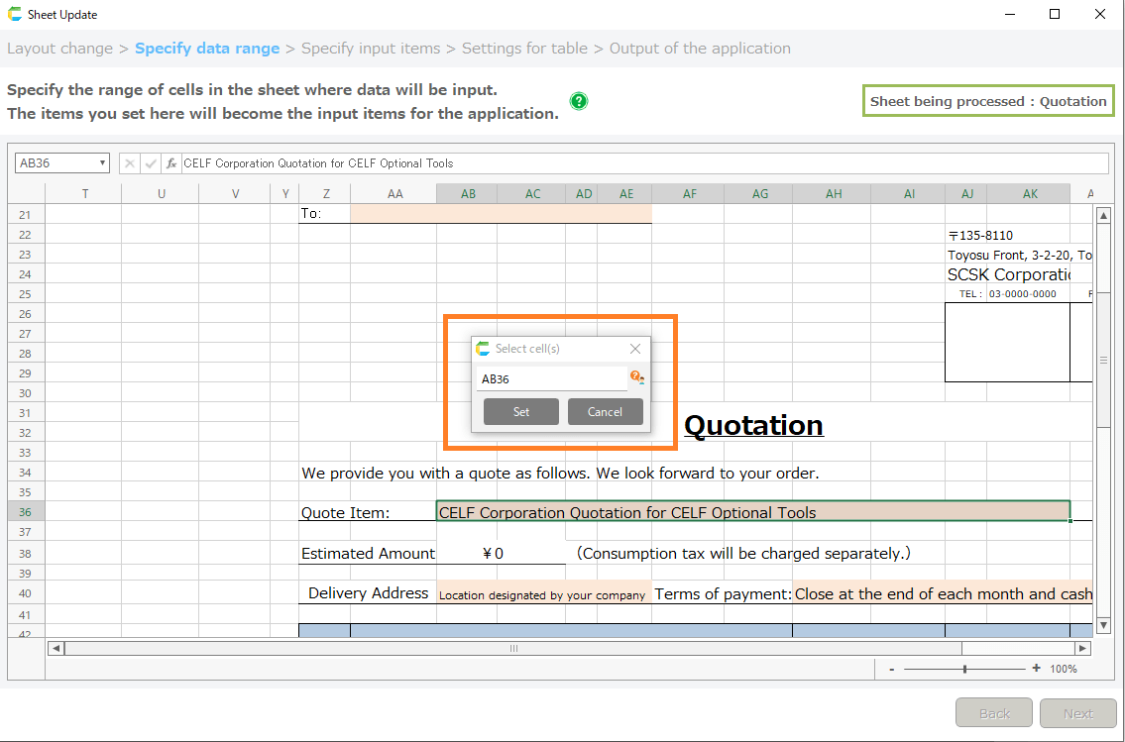This screenshot has width=1125, height=742.
Task: Click the zoom slider handle
Action: (964, 669)
